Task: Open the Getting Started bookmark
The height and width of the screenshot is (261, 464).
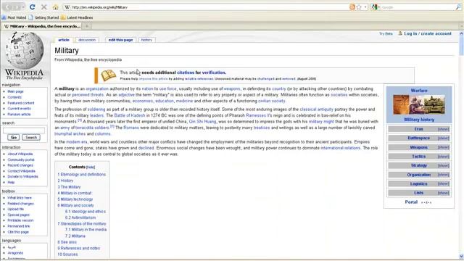Action: tap(44, 17)
